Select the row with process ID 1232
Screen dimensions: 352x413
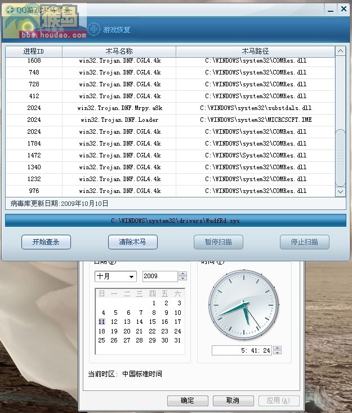[170, 179]
